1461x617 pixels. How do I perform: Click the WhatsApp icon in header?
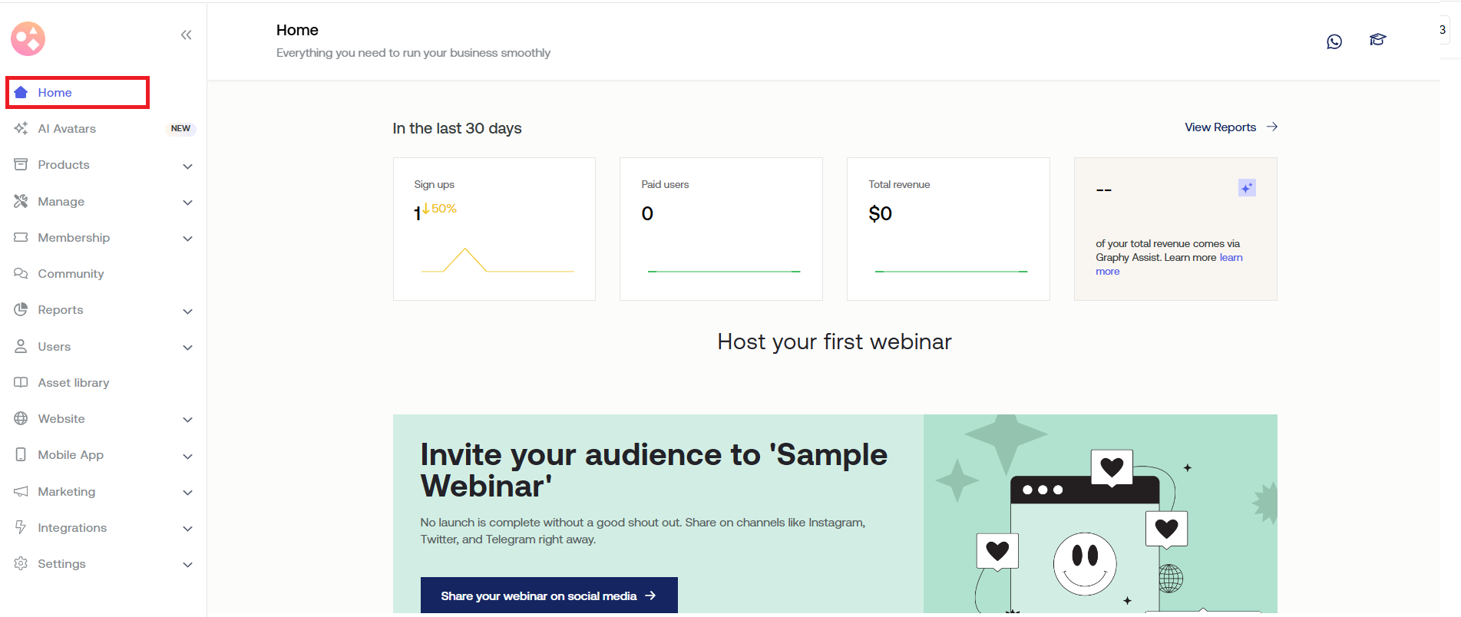point(1334,41)
